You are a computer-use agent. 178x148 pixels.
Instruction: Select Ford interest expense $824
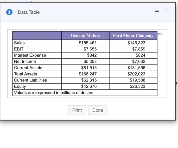pyautogui.click(x=141, y=55)
